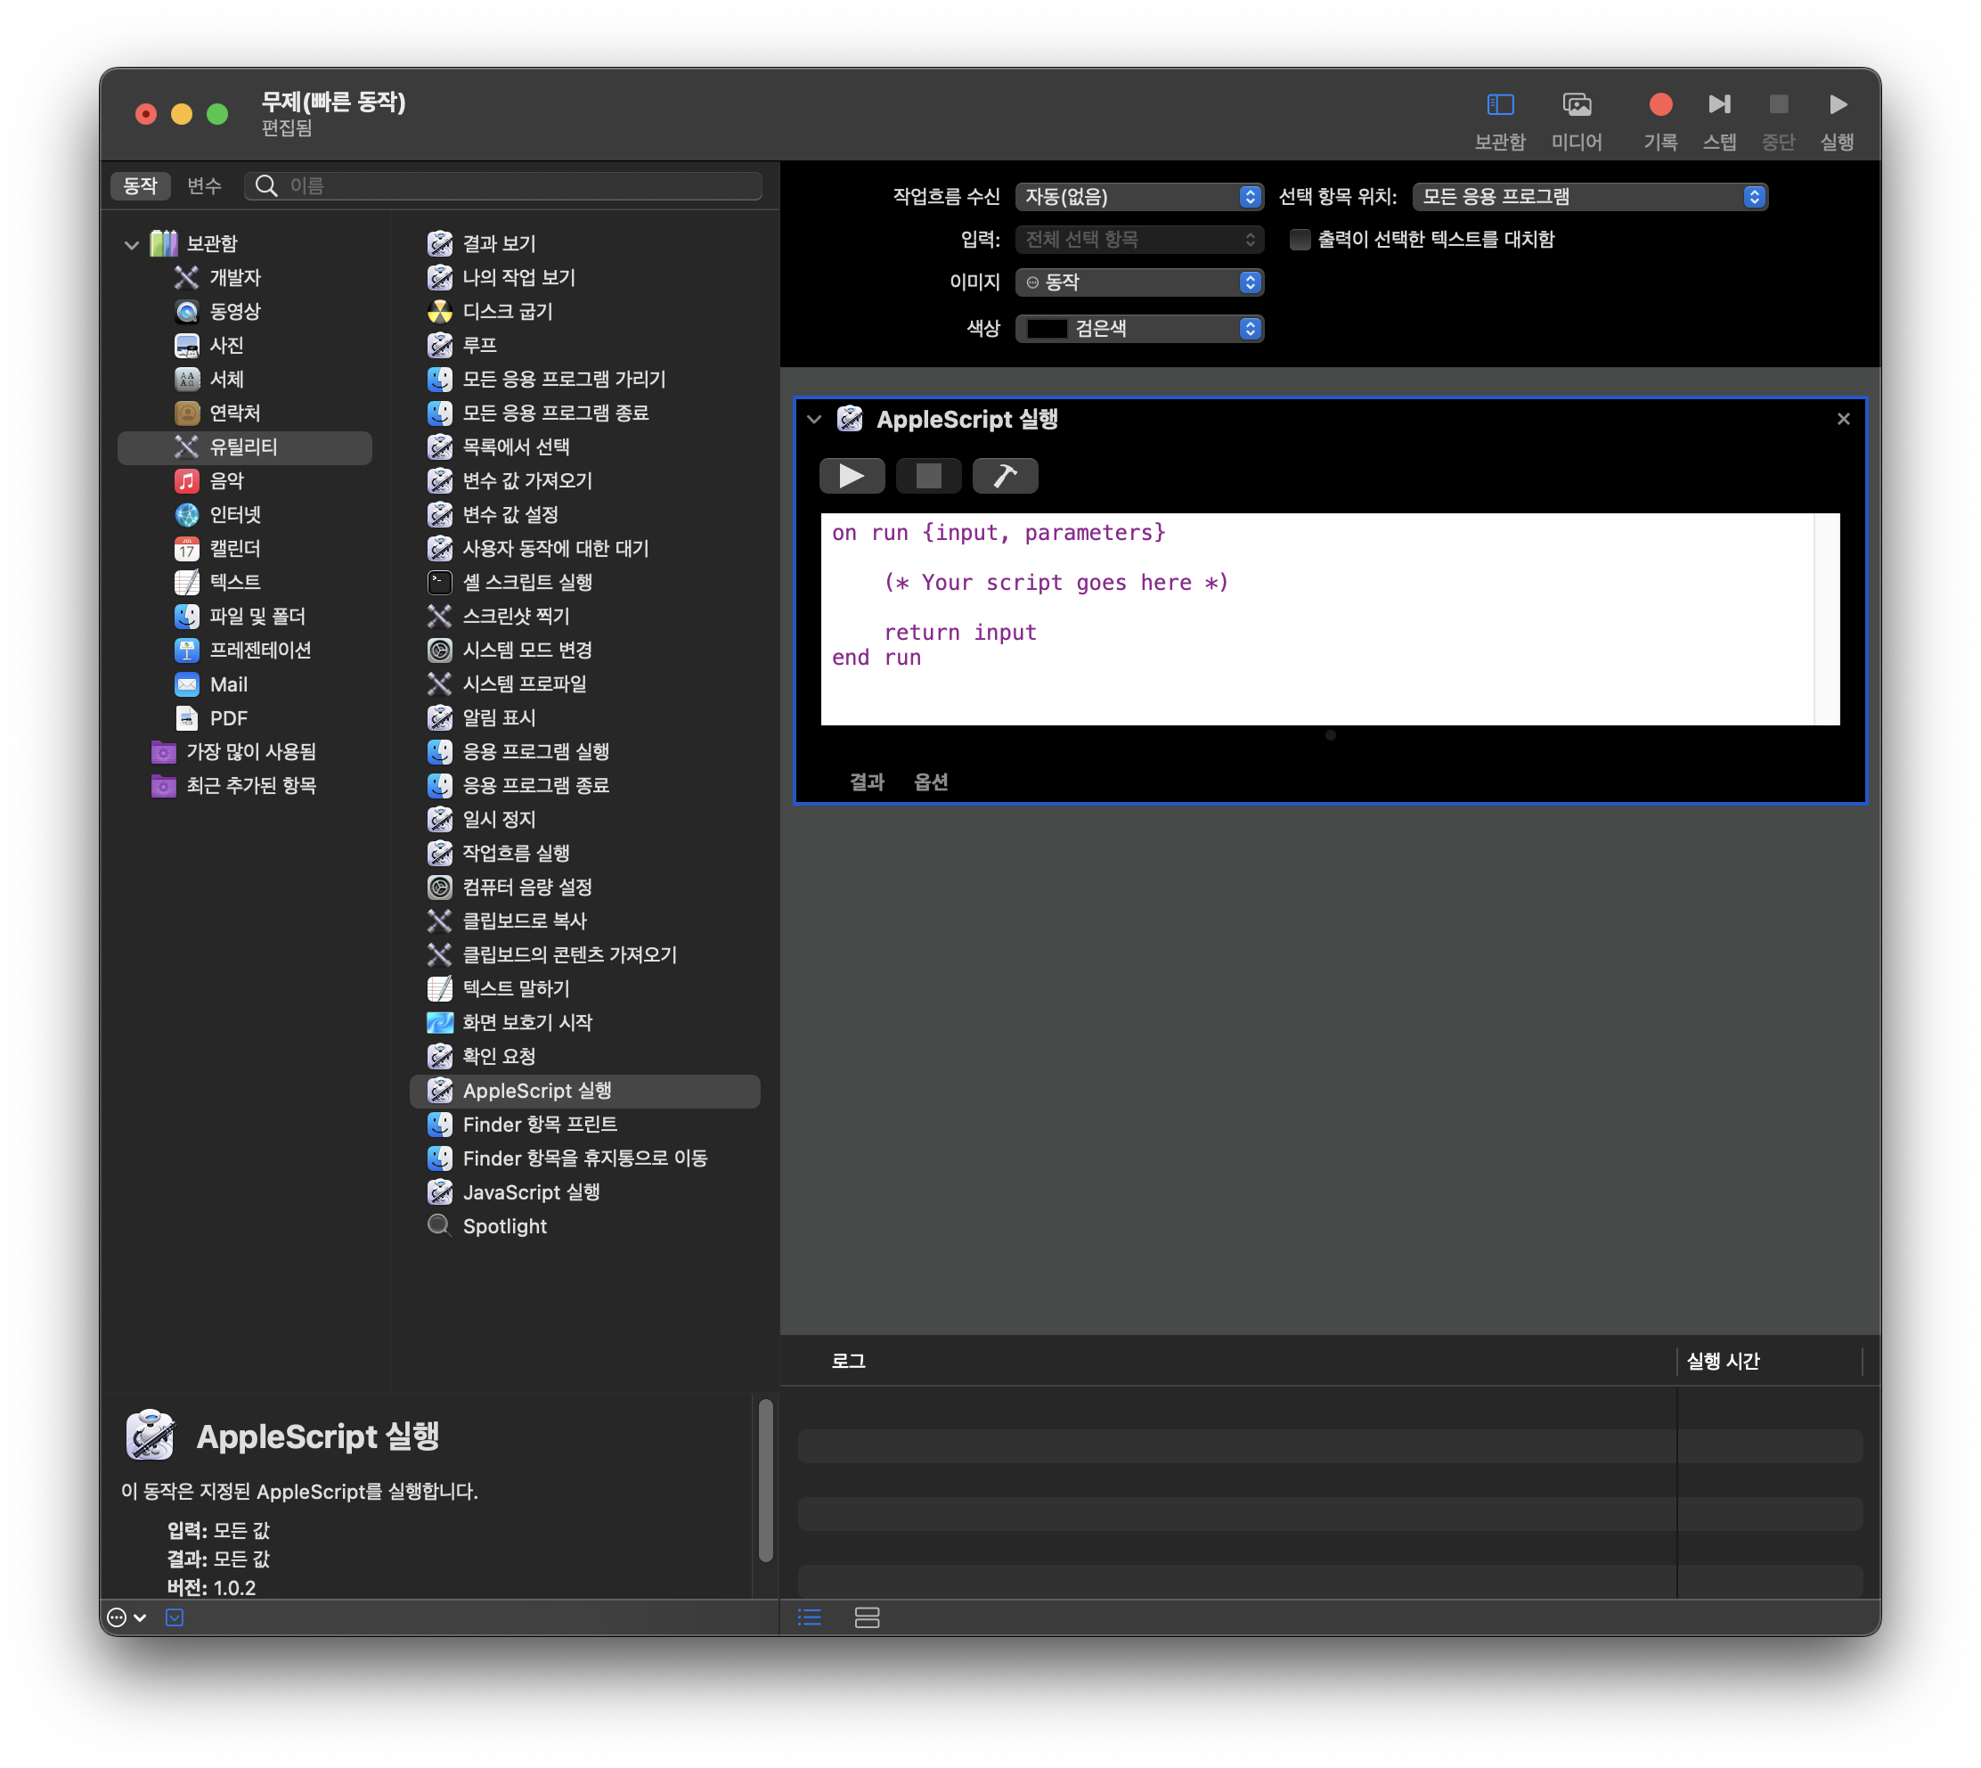
Task: Click the 이름 search field
Action: 503,185
